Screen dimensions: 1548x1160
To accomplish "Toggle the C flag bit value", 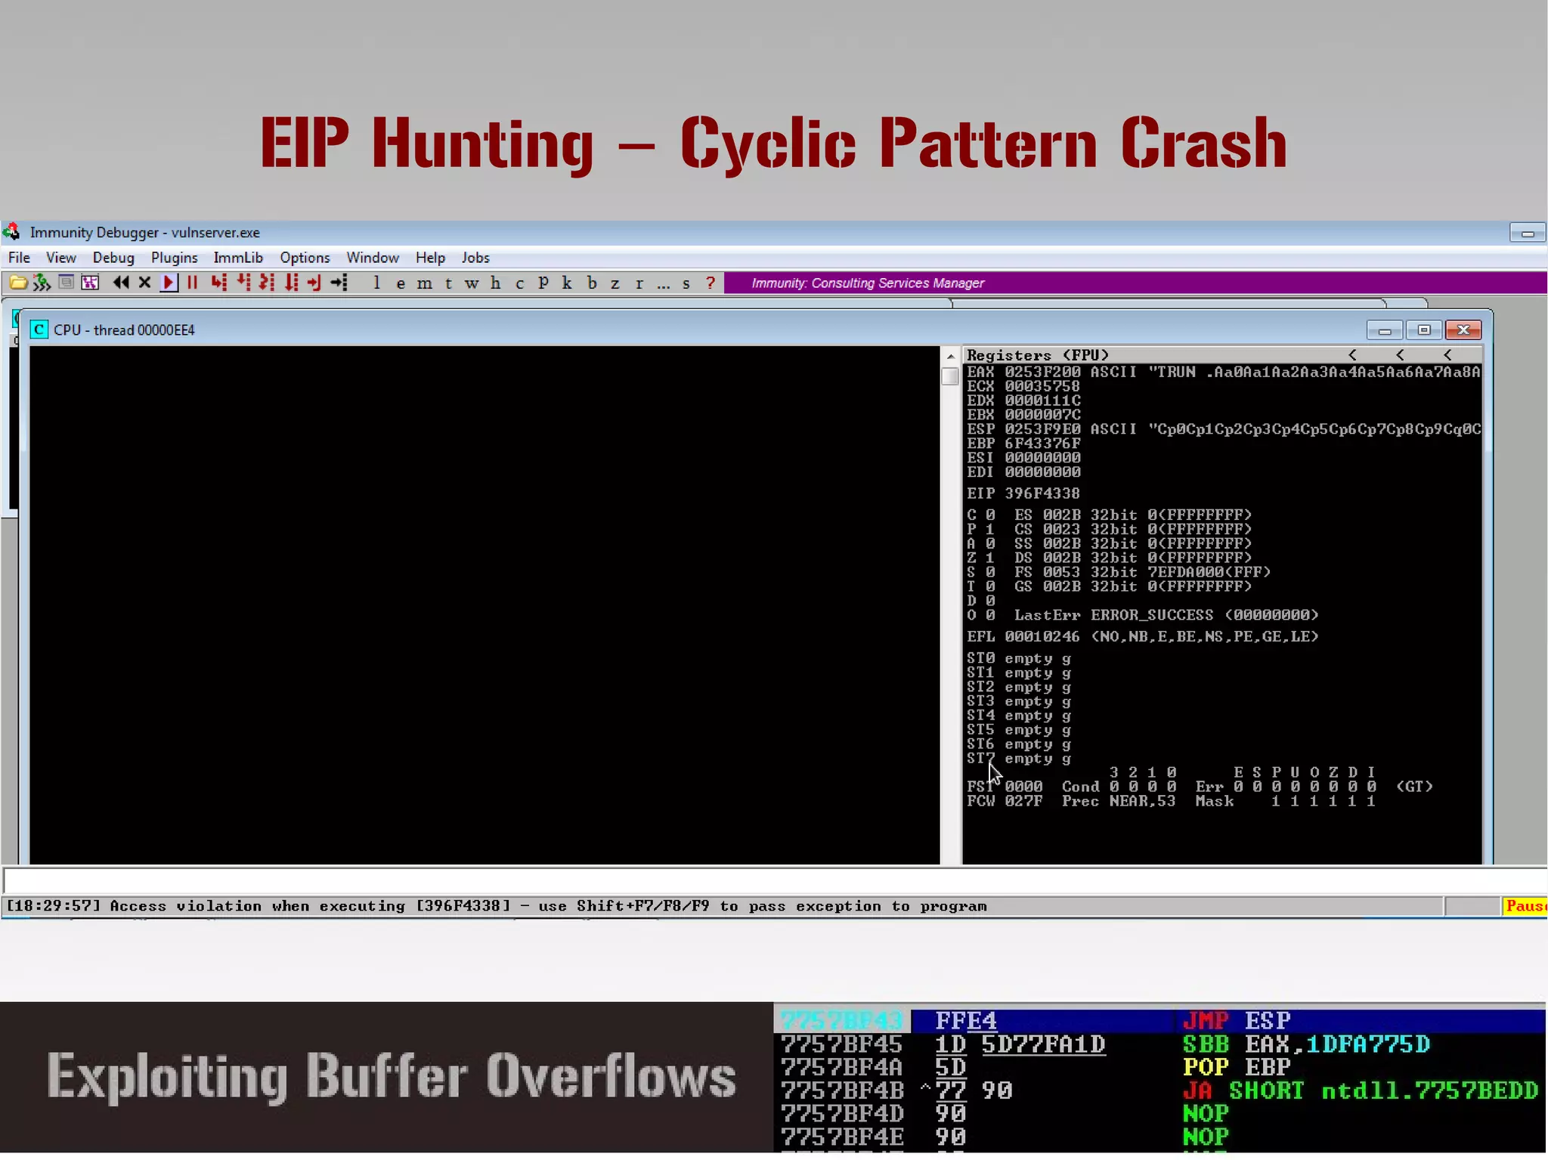I will click(x=989, y=515).
